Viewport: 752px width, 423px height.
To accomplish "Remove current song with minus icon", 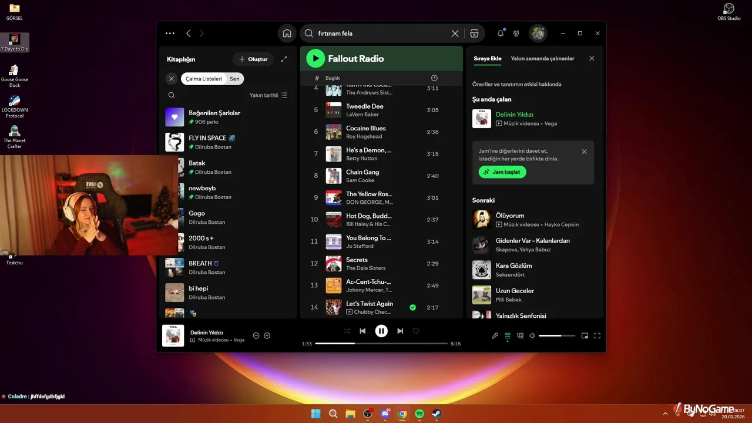I will (256, 335).
